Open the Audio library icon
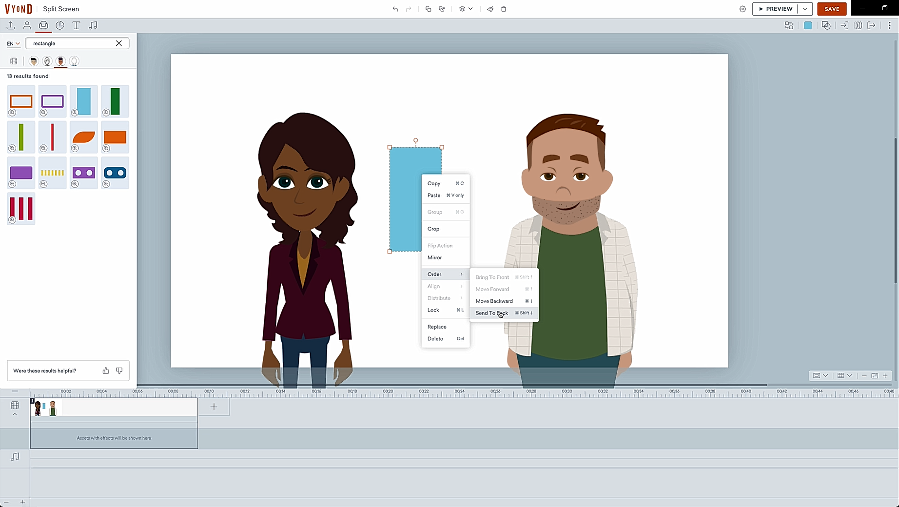This screenshot has width=899, height=507. coord(93,25)
